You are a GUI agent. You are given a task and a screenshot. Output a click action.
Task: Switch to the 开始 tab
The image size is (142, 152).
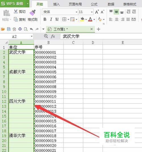40,4
